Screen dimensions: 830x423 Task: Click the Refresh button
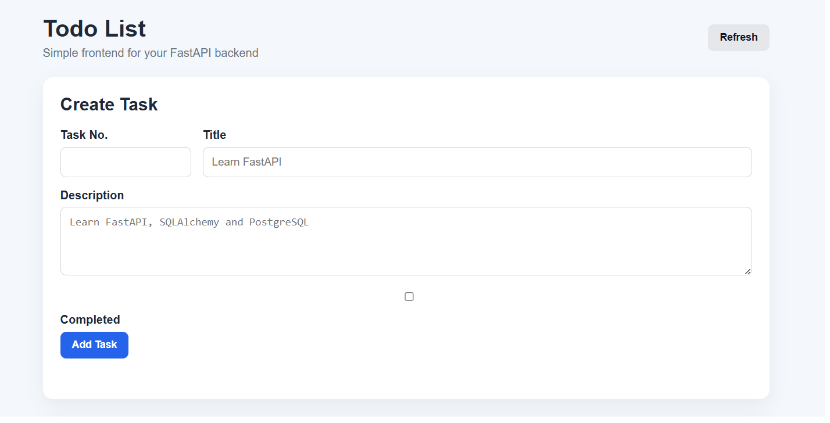pyautogui.click(x=738, y=38)
